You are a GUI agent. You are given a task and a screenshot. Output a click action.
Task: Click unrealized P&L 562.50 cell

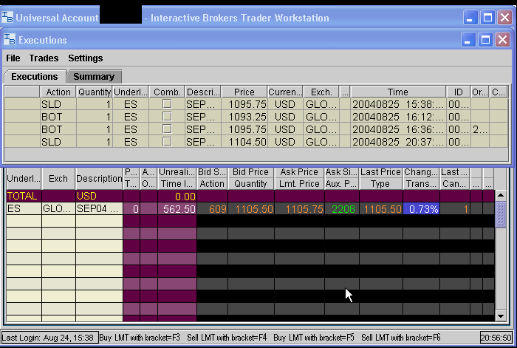[x=177, y=209]
